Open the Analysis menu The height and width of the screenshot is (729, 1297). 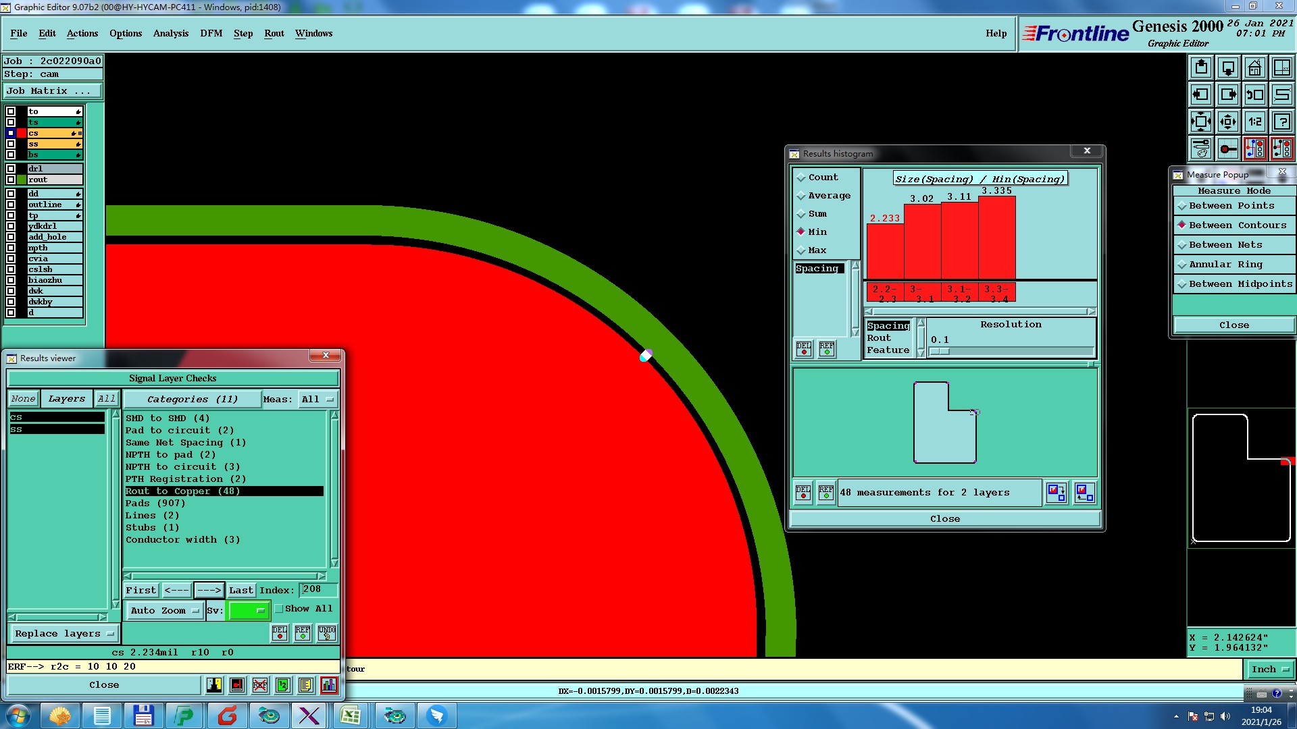[170, 33]
